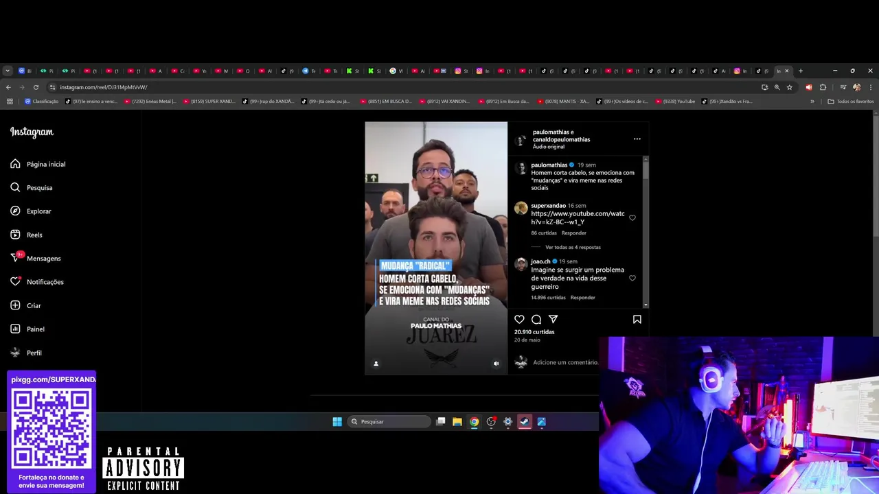Open the Todos os favoritos folder
This screenshot has width=879, height=494.
pos(851,102)
